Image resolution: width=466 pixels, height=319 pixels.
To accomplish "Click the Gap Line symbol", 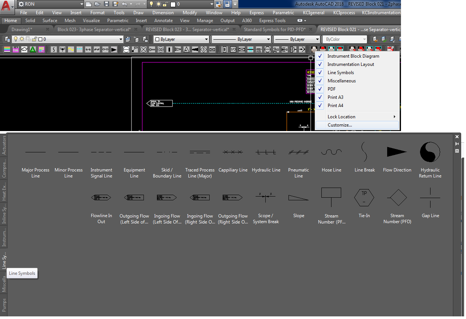I will [x=430, y=197].
